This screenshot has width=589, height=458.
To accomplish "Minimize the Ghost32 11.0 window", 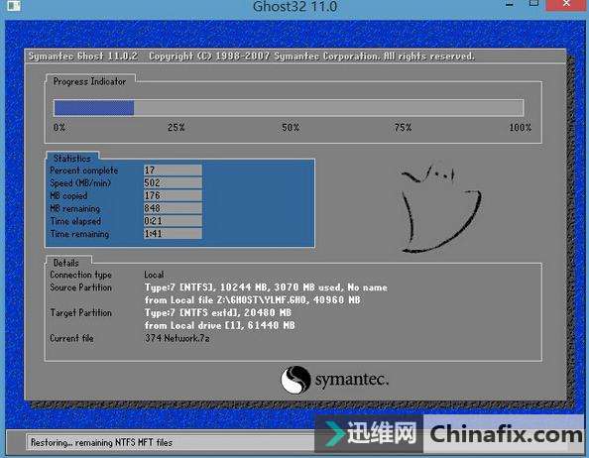I will pyautogui.click(x=510, y=5).
